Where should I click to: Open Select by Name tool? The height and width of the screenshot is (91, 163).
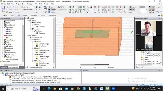click(27, 10)
